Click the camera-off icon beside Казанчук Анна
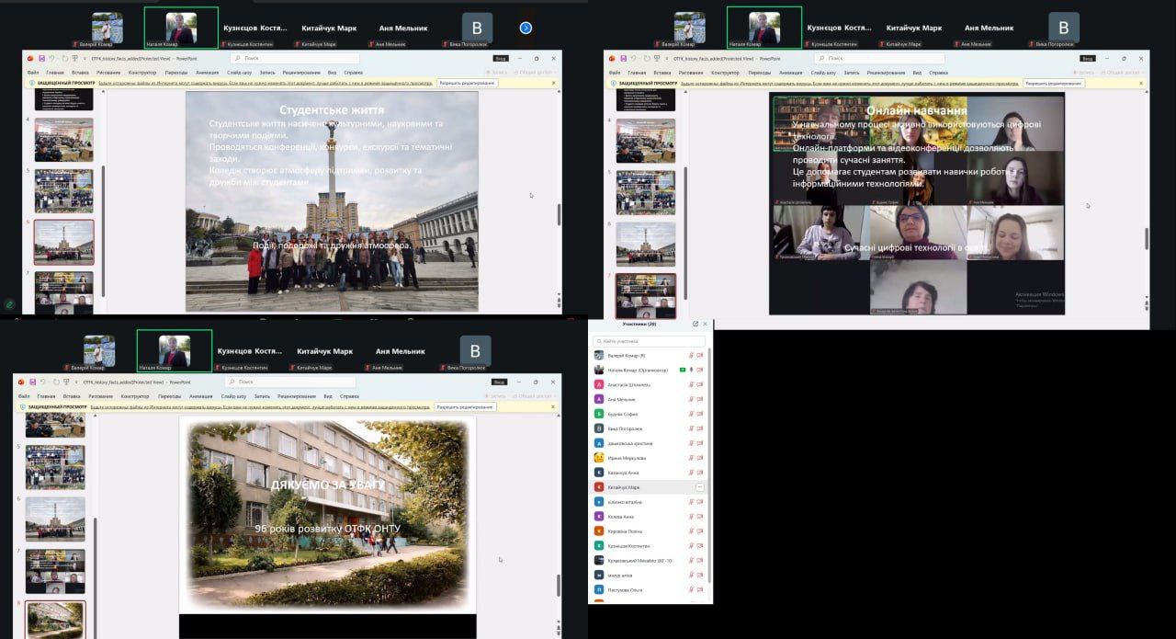Viewport: 1176px width, 639px height. [x=700, y=473]
